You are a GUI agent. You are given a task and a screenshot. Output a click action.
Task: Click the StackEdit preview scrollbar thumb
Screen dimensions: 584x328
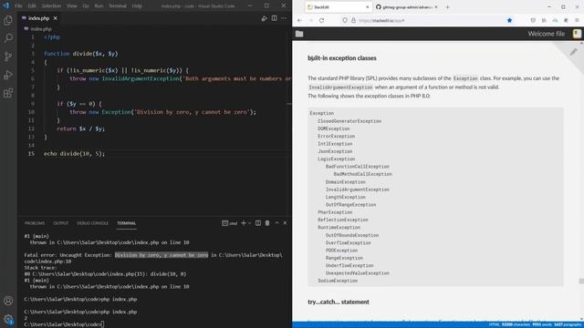pyautogui.click(x=581, y=282)
